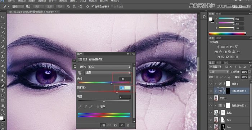The image size is (252, 130).
Task: Hide the 色相/饱和度 1 layer
Action: (x=211, y=106)
